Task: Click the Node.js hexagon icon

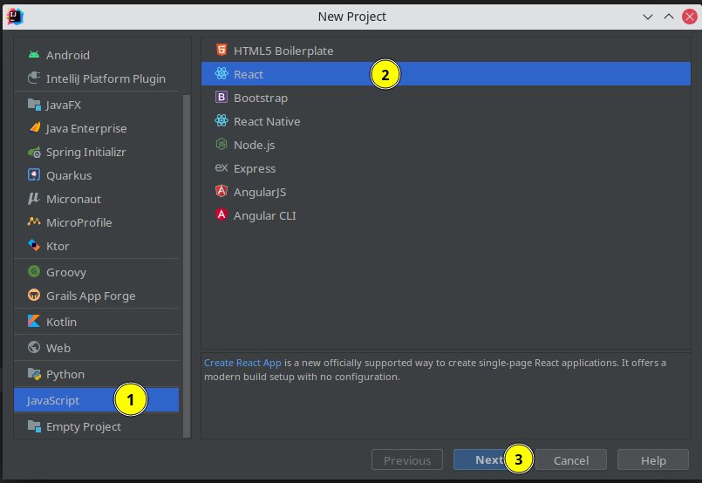Action: [x=222, y=145]
